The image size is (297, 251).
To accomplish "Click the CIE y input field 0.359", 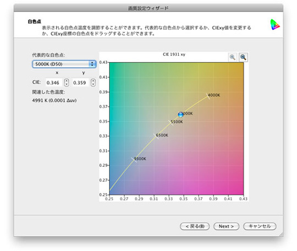I will point(81,83).
